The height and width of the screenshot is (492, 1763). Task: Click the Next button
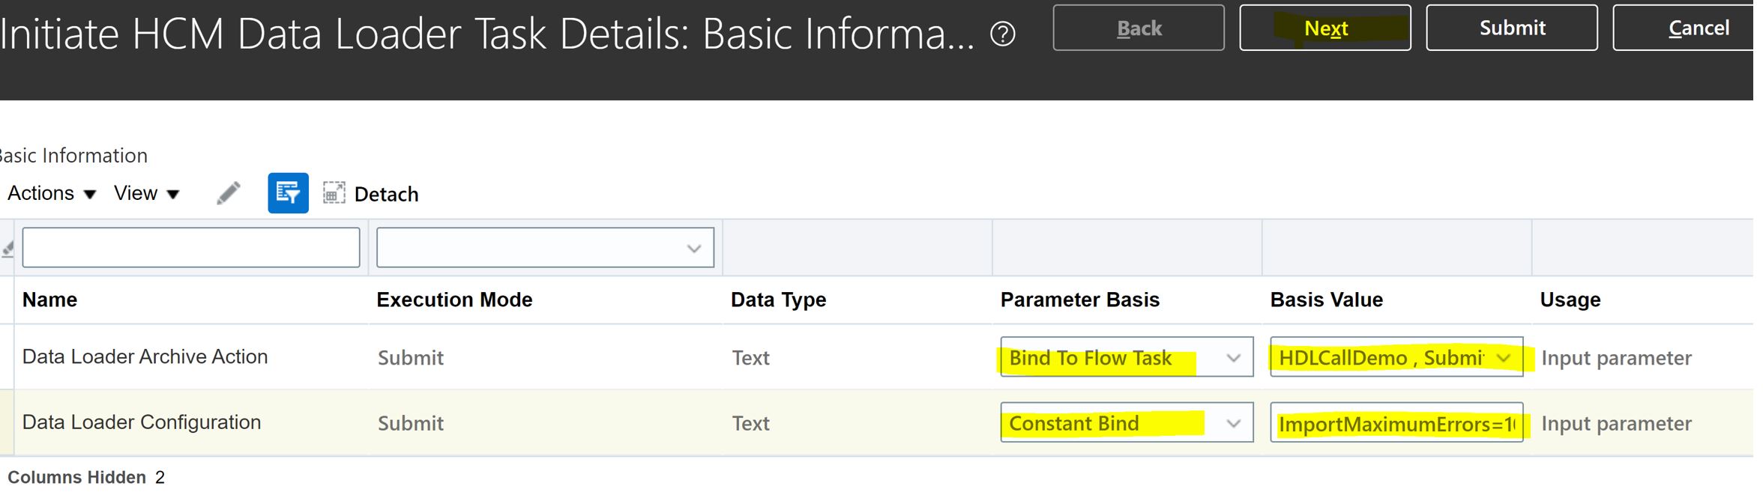click(x=1324, y=28)
